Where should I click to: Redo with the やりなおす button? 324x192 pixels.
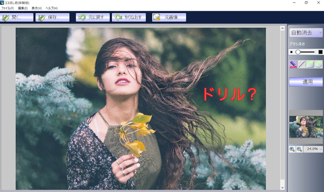[x=129, y=17]
